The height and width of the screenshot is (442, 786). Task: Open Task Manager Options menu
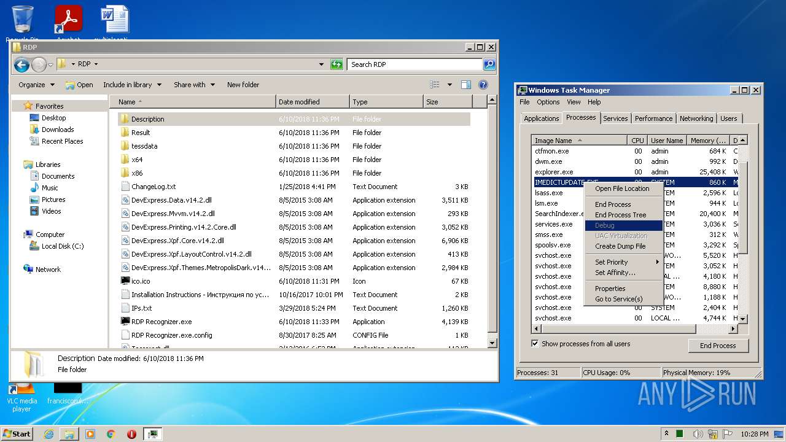[x=548, y=102]
